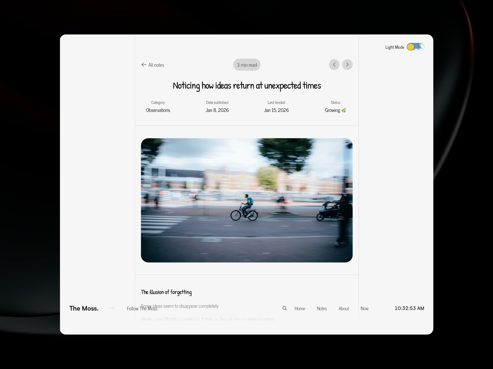Select the Observations category value
Image resolution: width=493 pixels, height=369 pixels.
point(158,110)
